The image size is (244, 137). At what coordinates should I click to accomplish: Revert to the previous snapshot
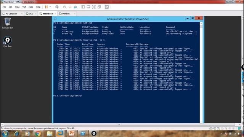click(x=70, y=7)
